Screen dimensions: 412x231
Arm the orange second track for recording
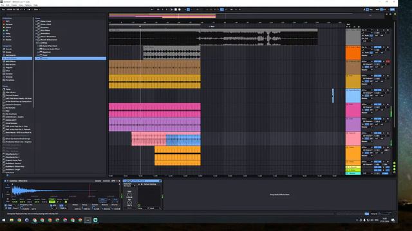[388, 47]
